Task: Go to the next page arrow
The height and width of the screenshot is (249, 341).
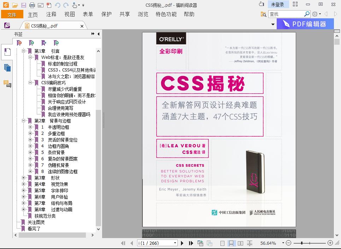Action: (x=182, y=243)
